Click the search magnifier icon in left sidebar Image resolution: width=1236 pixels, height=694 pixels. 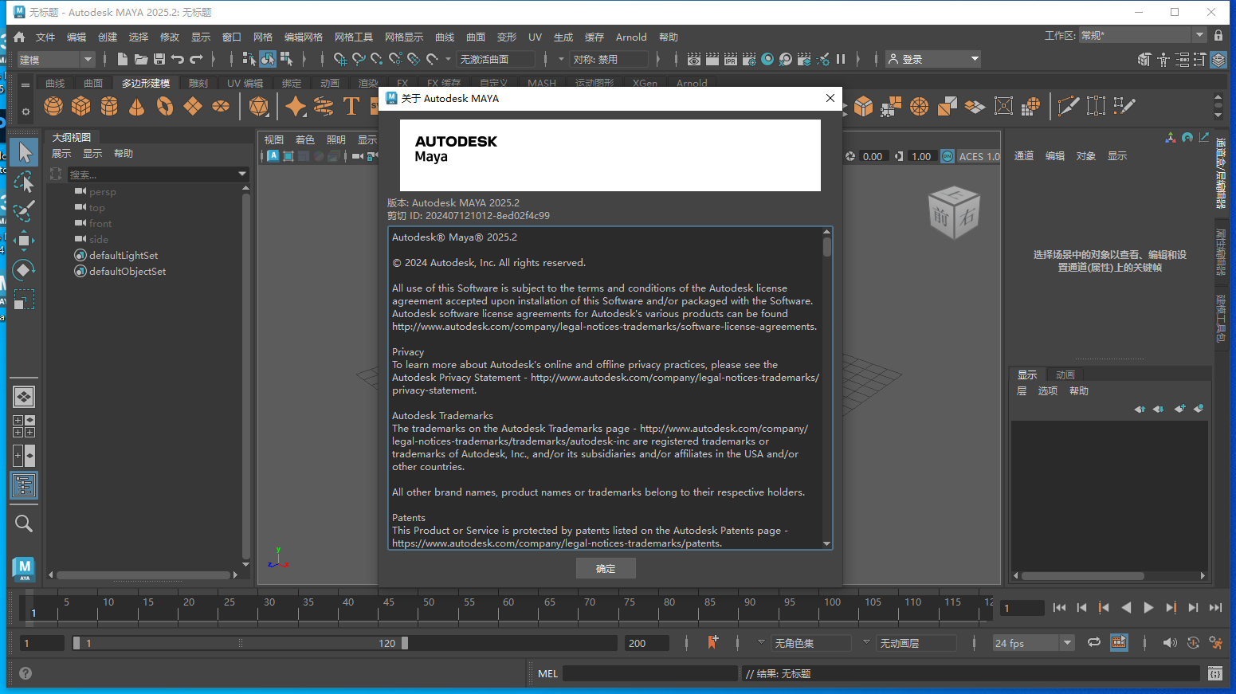click(24, 523)
